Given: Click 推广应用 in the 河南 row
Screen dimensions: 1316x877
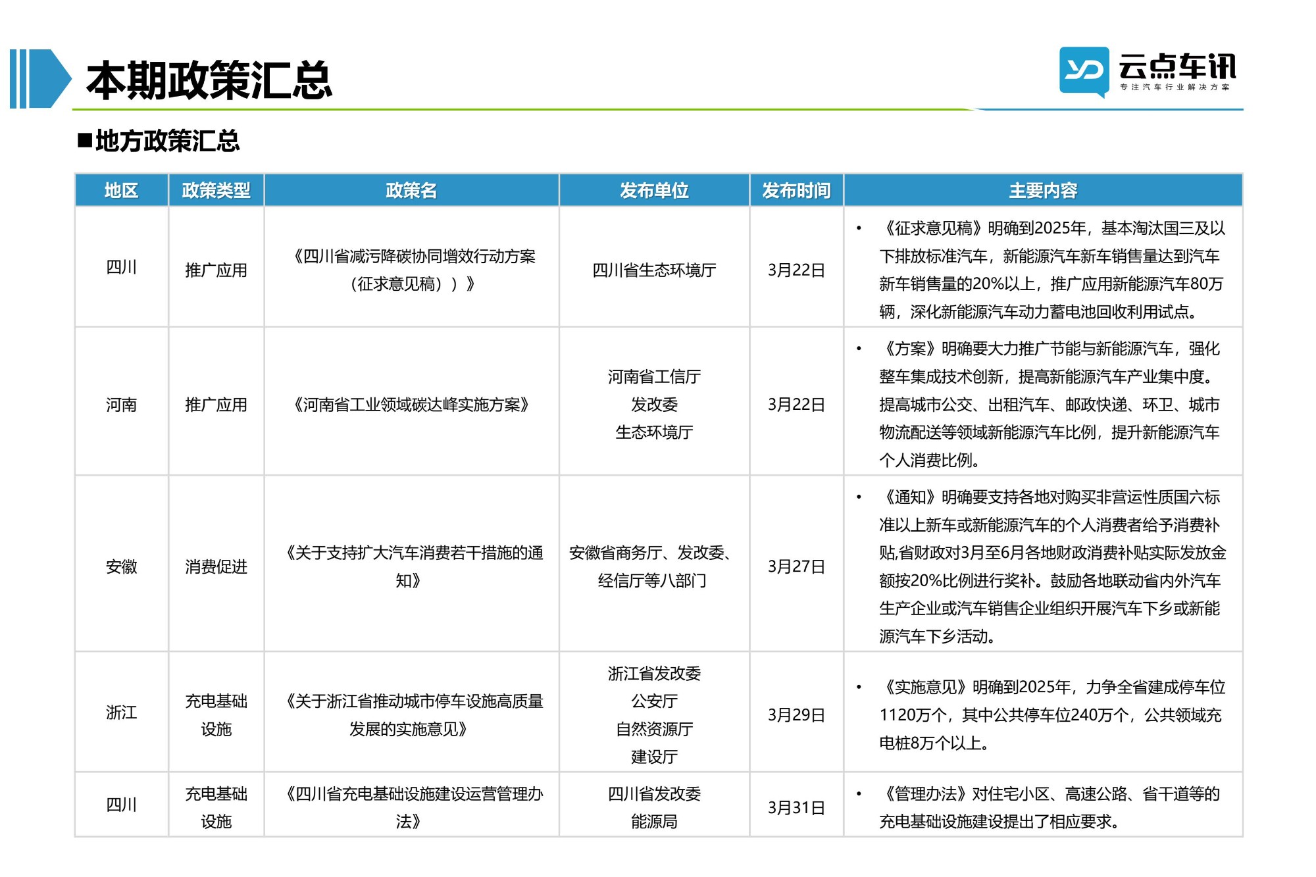Looking at the screenshot, I should (216, 405).
